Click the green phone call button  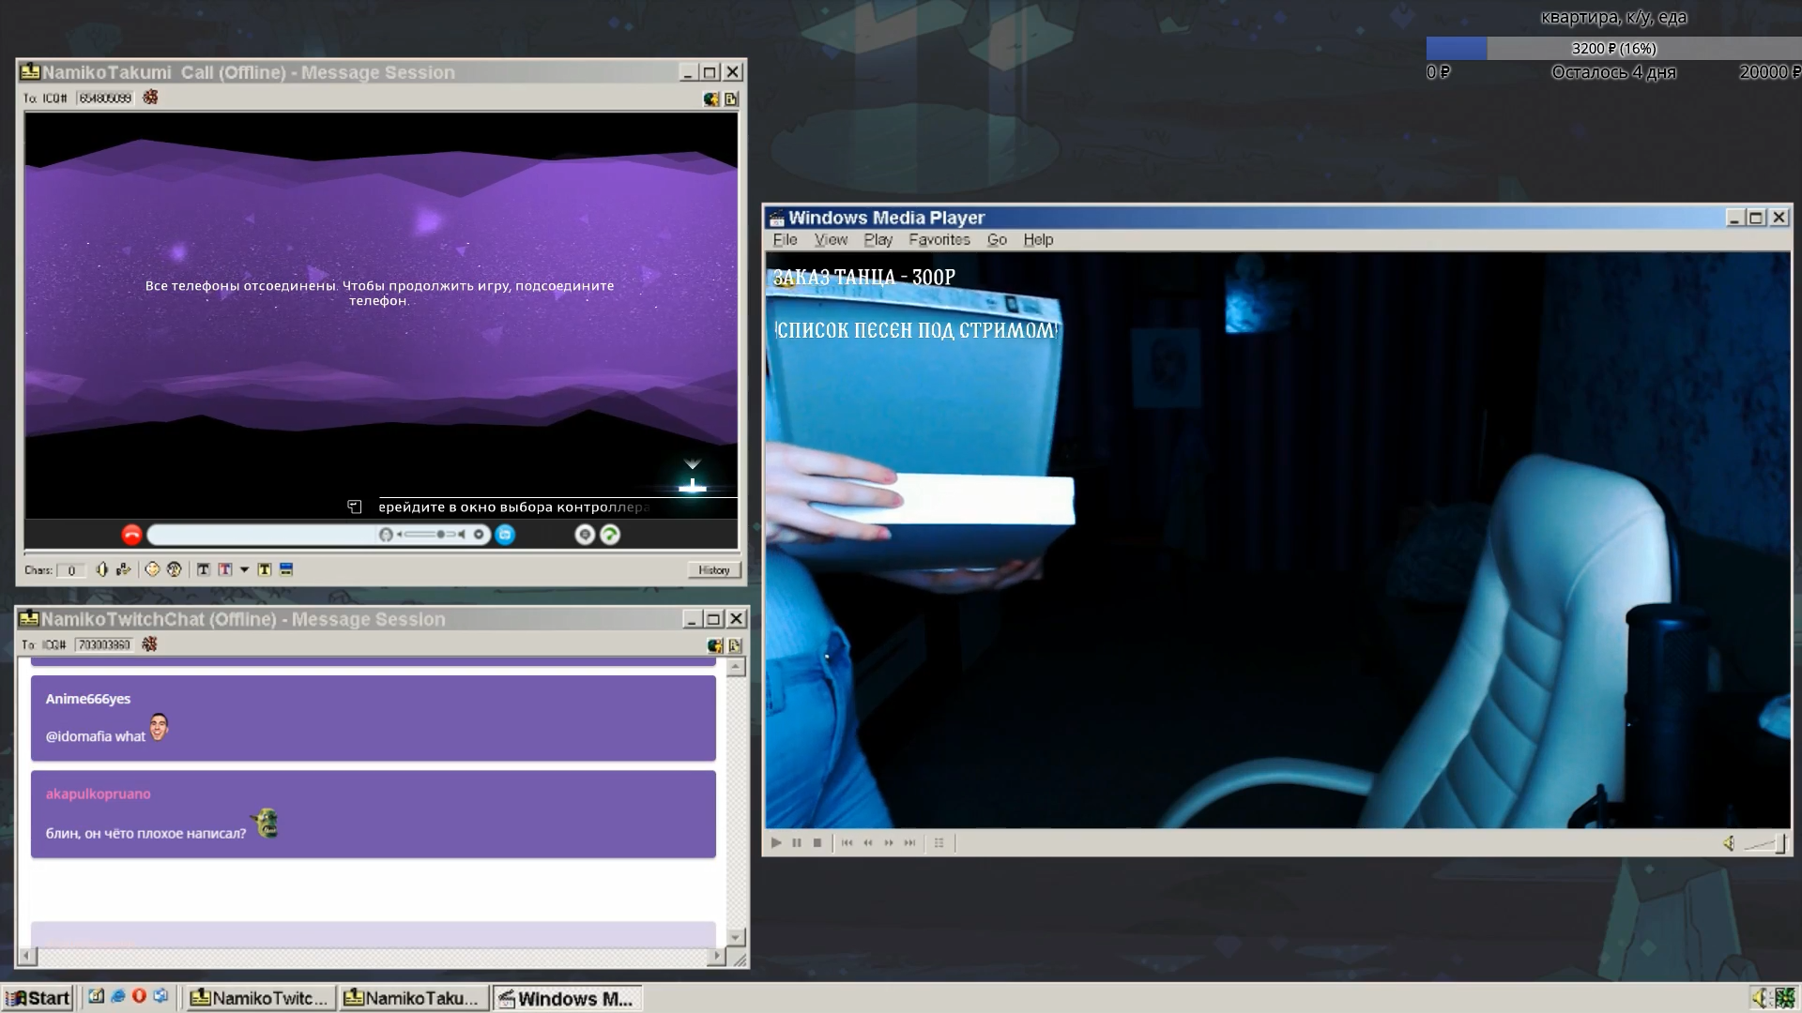pos(610,535)
